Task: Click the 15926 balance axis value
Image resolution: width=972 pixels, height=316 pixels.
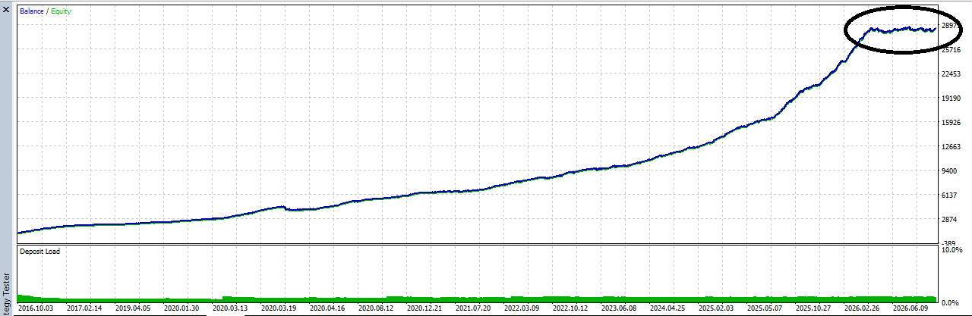Action: 952,122
